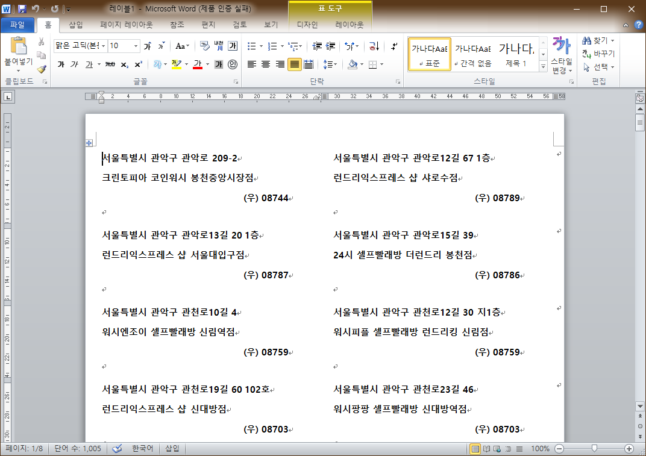Click the Clear Formatting eraser icon
Screen dimensions: 646x456
(x=205, y=46)
